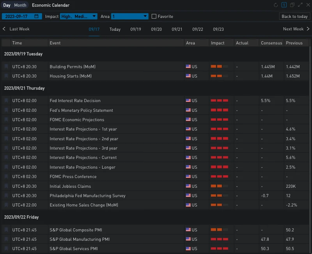The height and width of the screenshot is (254, 312).
Task: Open the Area filter dropdown
Action: (x=129, y=16)
